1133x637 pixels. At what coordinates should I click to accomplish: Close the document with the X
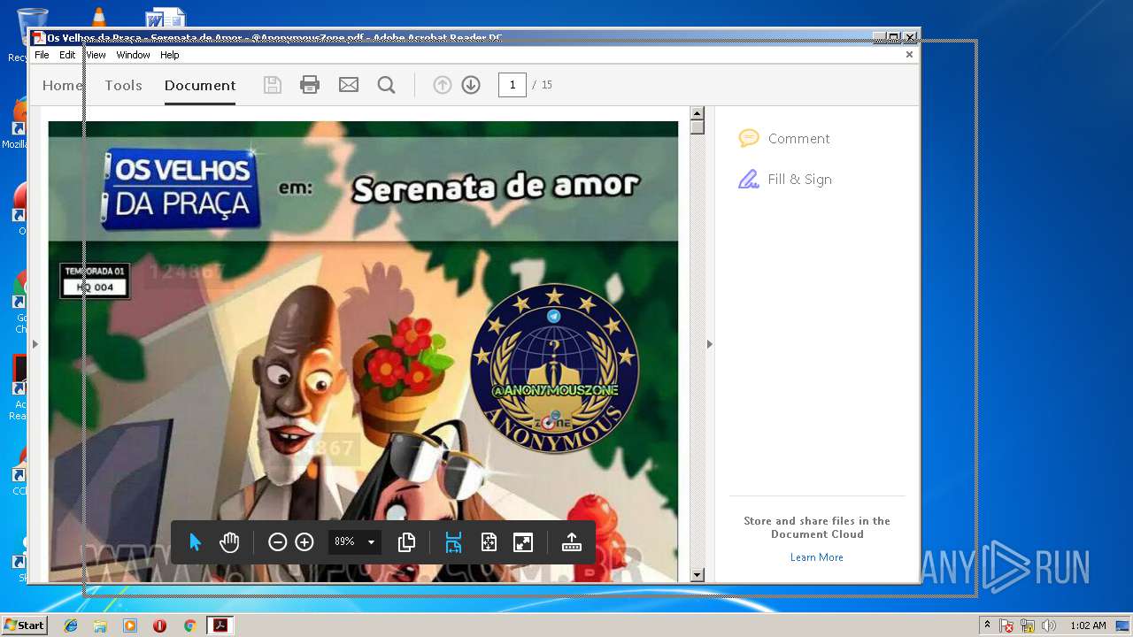pyautogui.click(x=909, y=55)
